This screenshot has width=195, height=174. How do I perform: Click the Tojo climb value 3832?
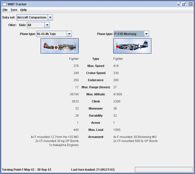tap(75, 101)
